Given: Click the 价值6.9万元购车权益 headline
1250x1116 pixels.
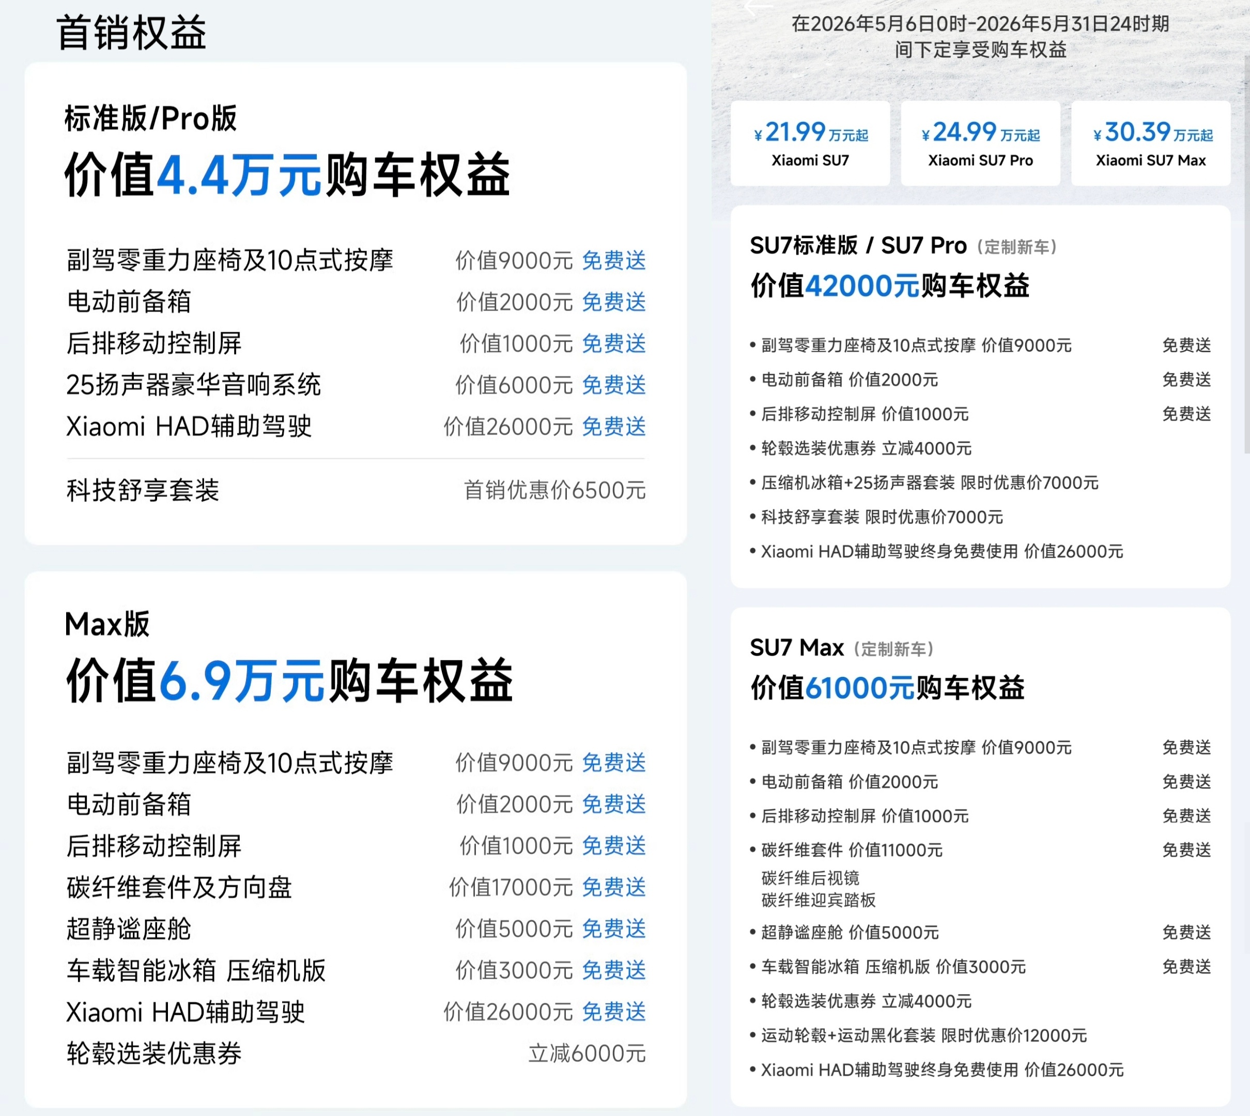Looking at the screenshot, I should click(289, 680).
